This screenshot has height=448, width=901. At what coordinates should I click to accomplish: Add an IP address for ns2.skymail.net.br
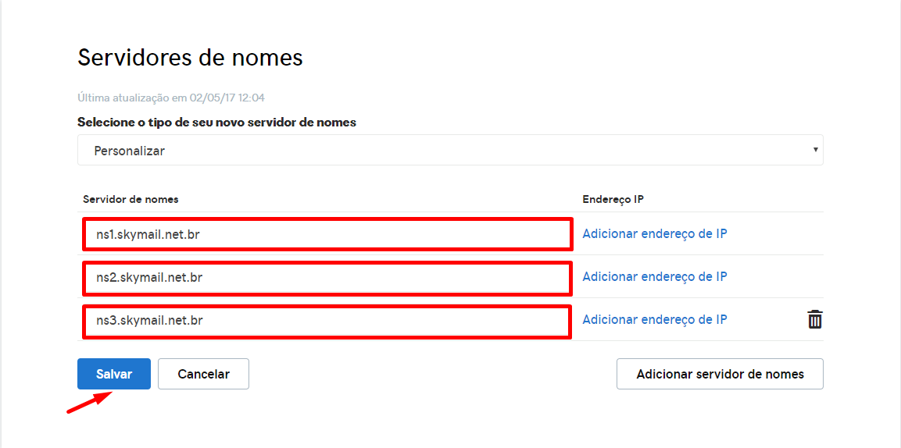pos(654,276)
